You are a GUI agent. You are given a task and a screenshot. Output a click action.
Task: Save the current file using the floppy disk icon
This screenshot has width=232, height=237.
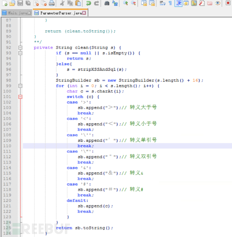tap(20, 3)
